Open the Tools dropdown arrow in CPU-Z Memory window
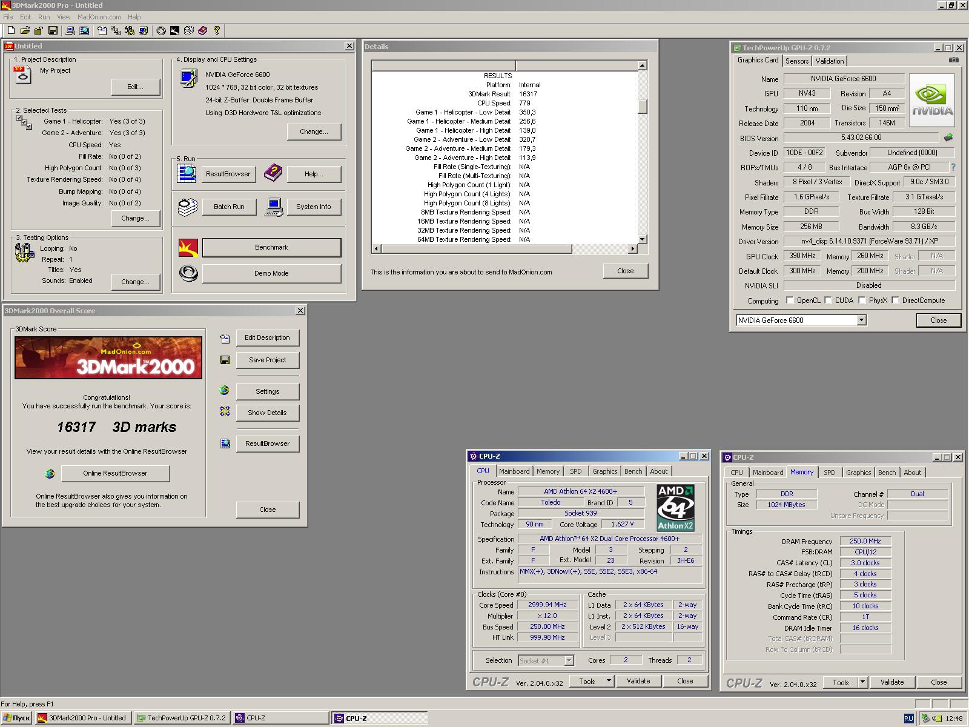The width and height of the screenshot is (969, 727). tap(862, 682)
